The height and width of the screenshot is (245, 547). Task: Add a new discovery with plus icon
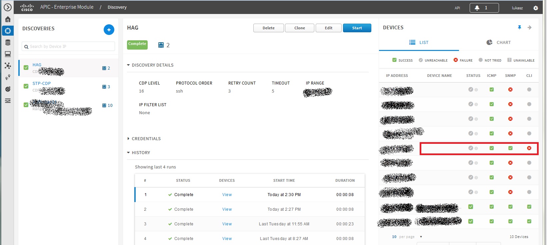click(109, 30)
